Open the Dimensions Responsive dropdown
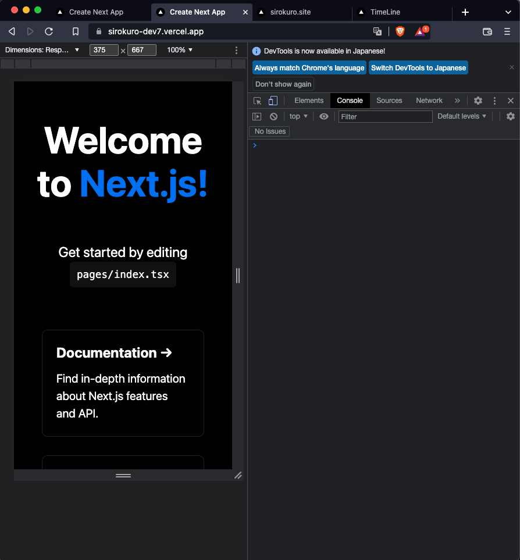 tap(42, 50)
